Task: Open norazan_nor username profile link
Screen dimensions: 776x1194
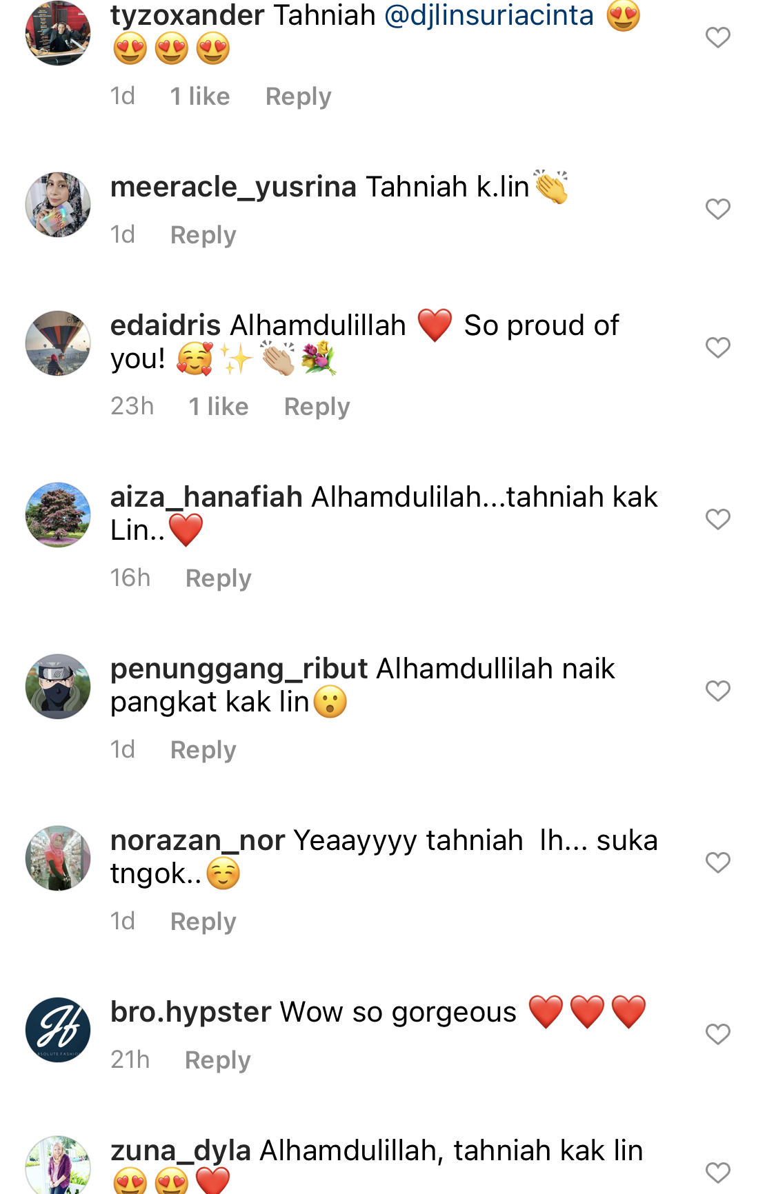Action: pos(197,841)
